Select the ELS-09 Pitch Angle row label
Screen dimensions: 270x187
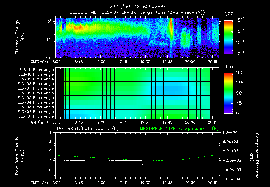[36, 79]
